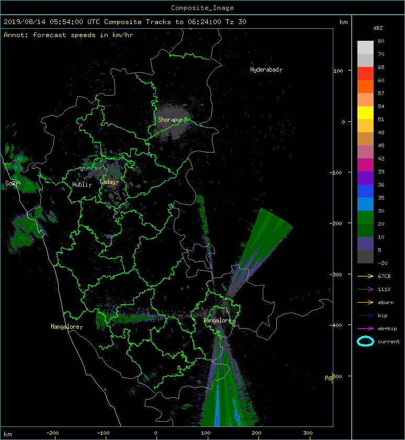
Task: Click the 'km' unit label at the top right
Action: coord(343,22)
